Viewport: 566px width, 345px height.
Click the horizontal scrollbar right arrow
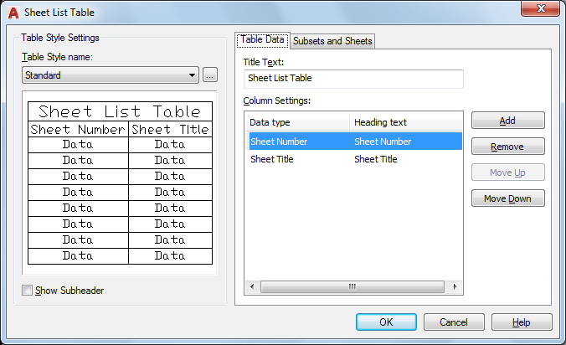455,286
